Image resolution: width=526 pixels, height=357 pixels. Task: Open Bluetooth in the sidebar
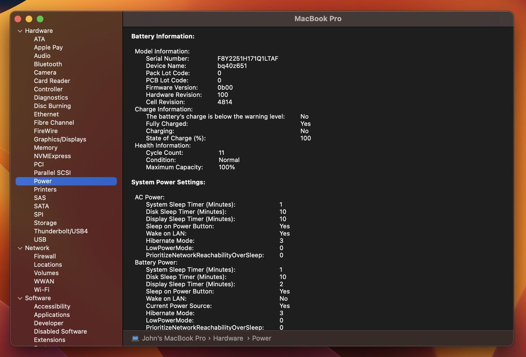tap(48, 64)
